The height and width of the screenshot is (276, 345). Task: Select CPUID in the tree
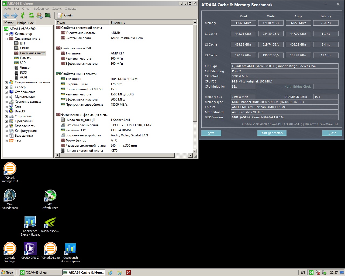coord(25,48)
